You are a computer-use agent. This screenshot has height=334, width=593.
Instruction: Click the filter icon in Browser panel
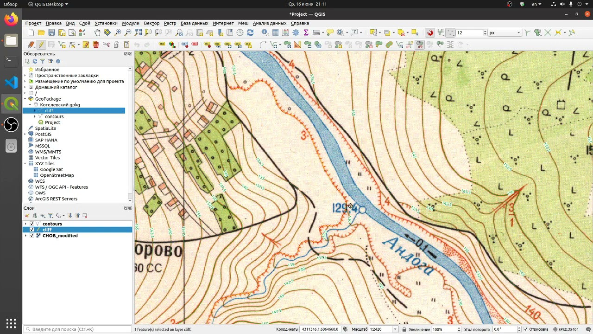[43, 61]
